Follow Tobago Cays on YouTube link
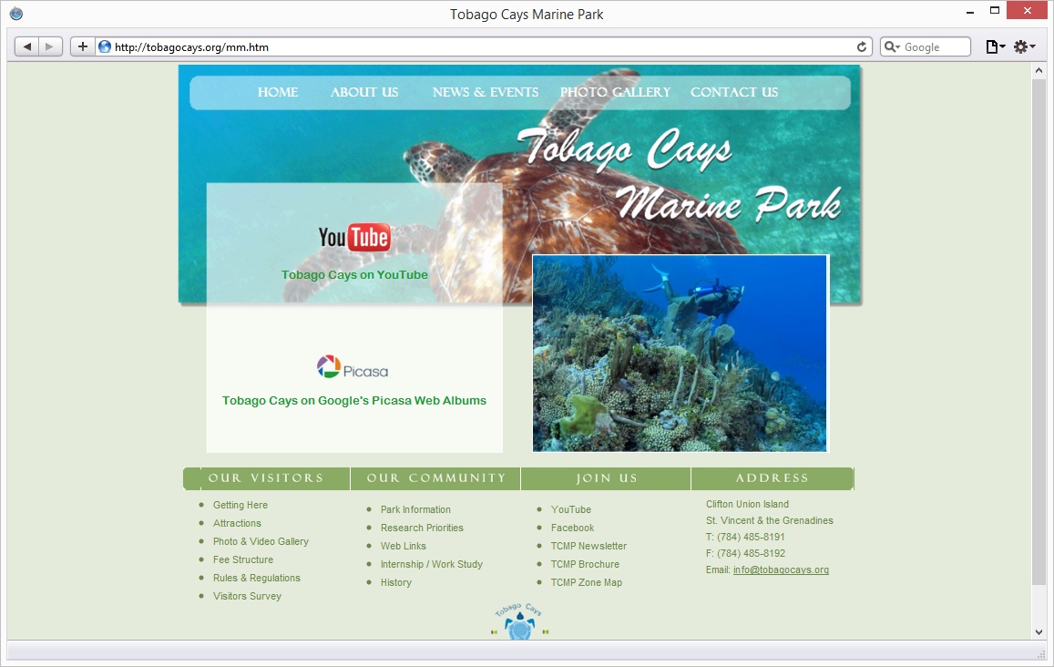 [354, 274]
